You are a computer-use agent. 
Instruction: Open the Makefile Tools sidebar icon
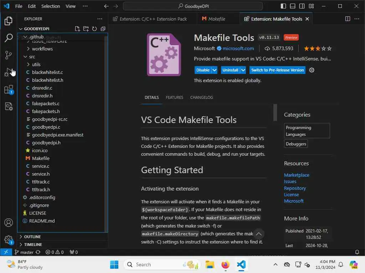[9, 107]
